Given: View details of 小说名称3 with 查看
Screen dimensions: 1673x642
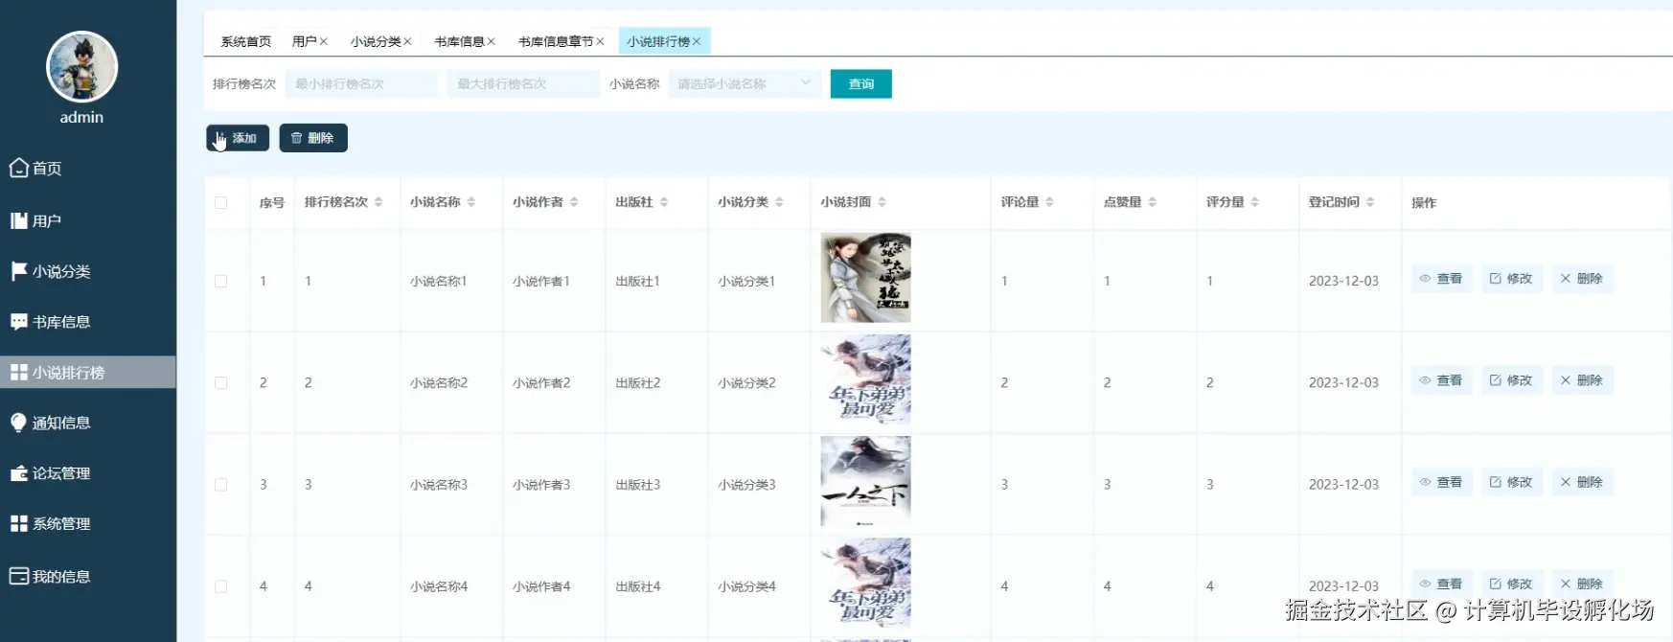Looking at the screenshot, I should point(1441,482).
